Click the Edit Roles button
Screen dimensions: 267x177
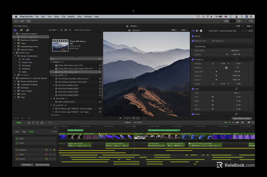point(28,165)
